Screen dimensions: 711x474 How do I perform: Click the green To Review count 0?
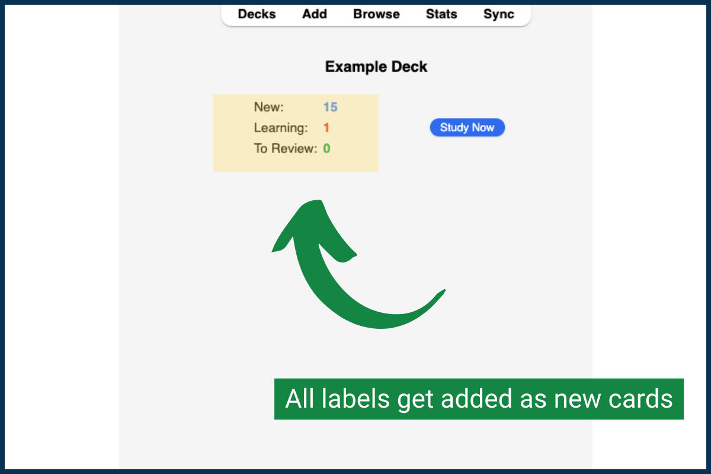coord(327,149)
